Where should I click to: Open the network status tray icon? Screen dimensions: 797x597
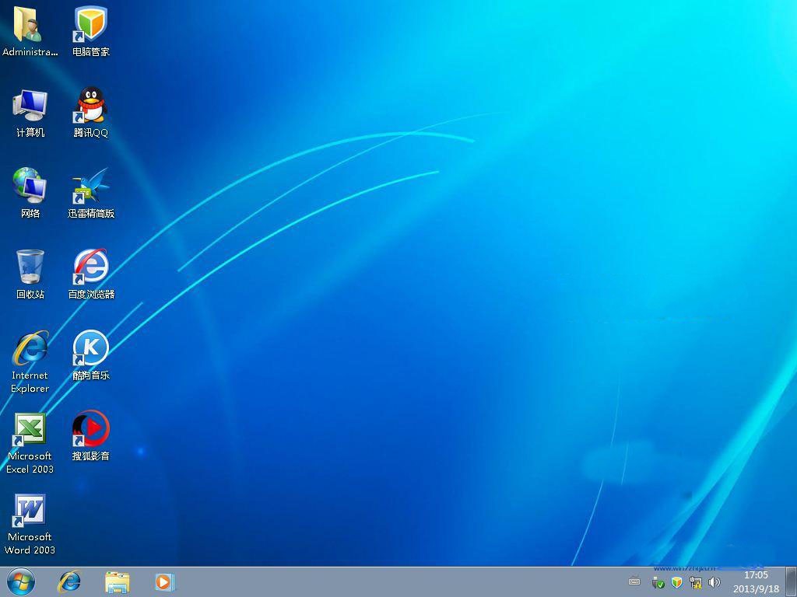pos(697,581)
